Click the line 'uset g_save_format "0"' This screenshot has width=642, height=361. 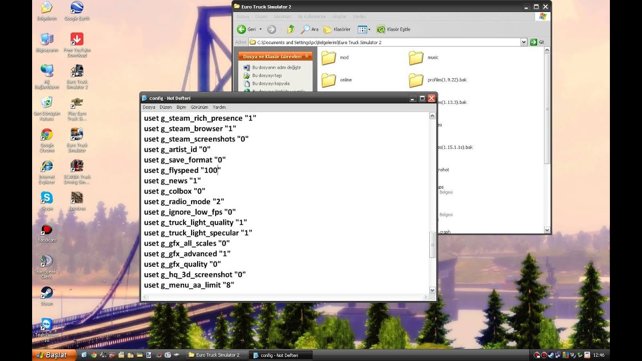[185, 159]
